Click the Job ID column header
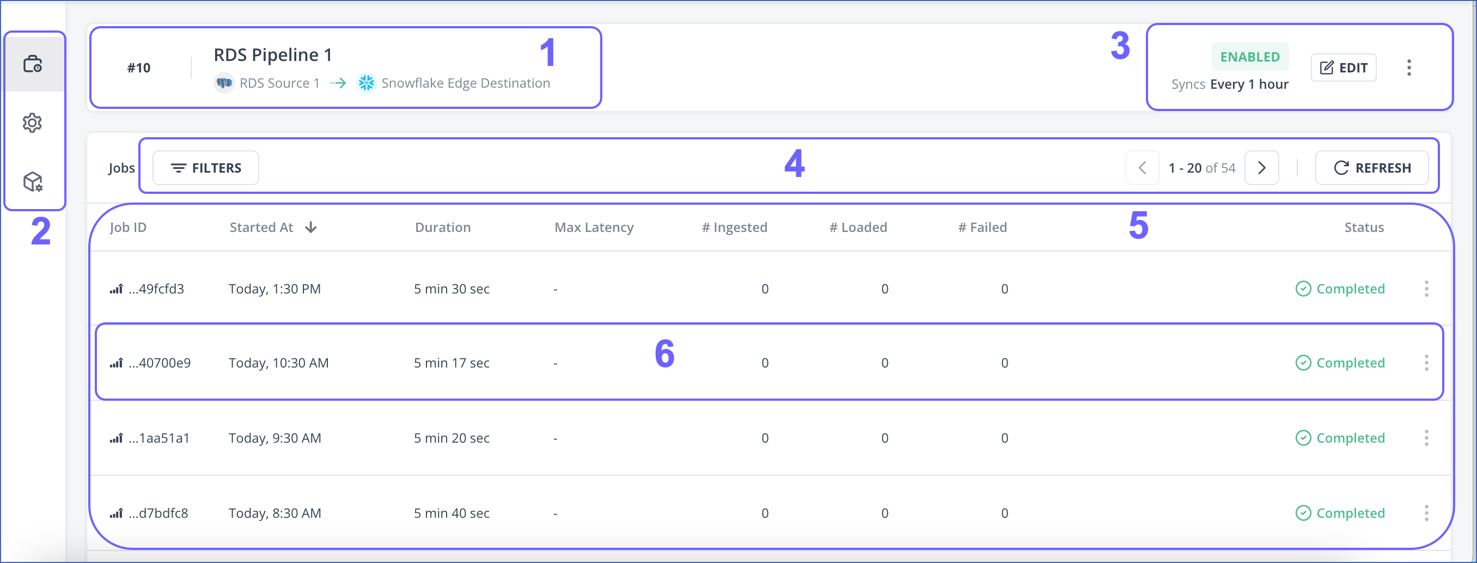 coord(128,228)
